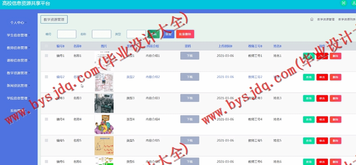The height and width of the screenshot is (165, 356).
Task: Download the resource file for 编号3
Action: [x=190, y=98]
